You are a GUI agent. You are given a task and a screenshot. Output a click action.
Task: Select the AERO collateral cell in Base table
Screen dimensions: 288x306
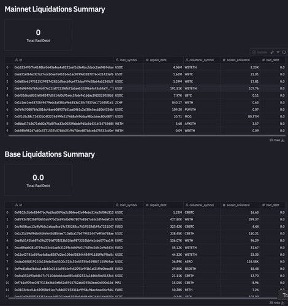click(202, 262)
